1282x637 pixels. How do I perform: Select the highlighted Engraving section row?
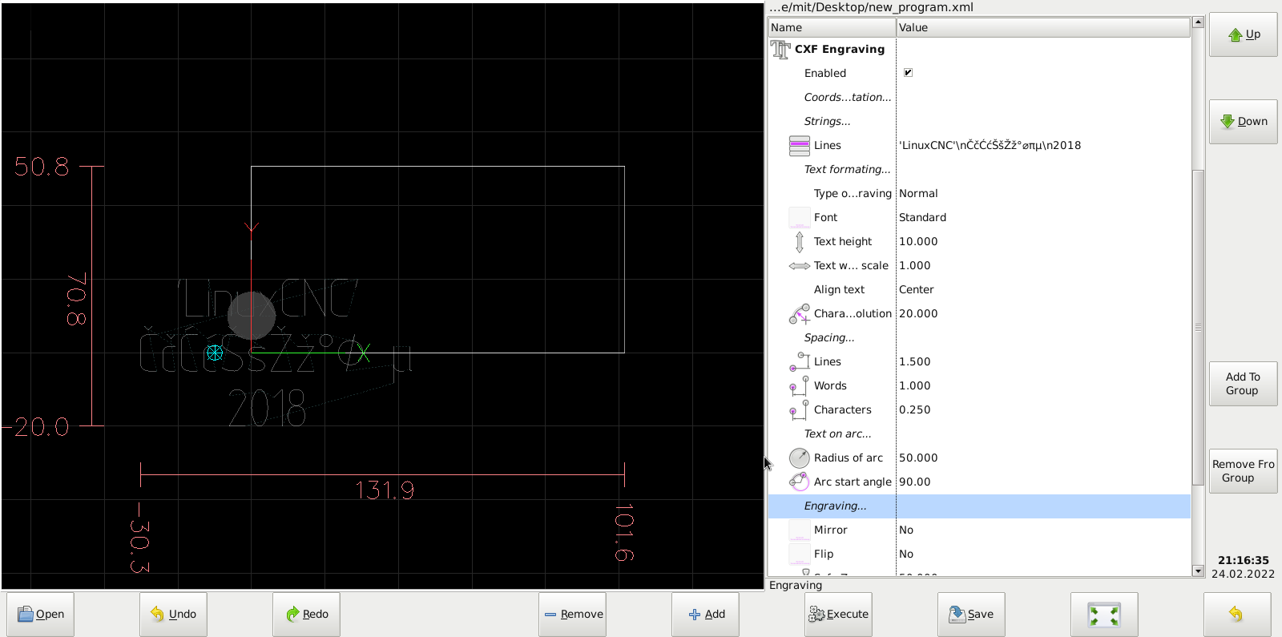979,506
